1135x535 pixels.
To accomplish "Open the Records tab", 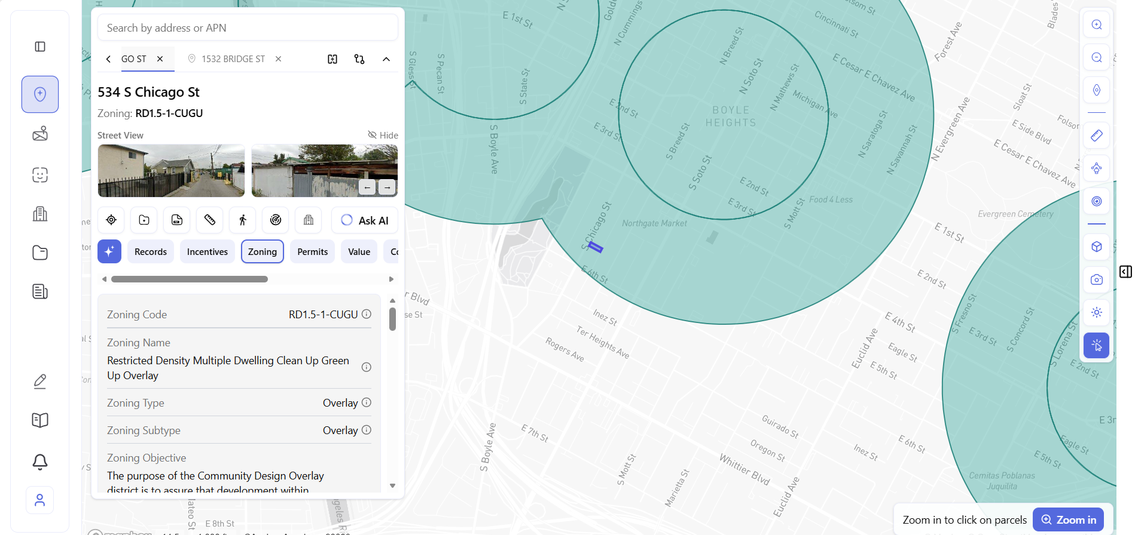I will (151, 251).
